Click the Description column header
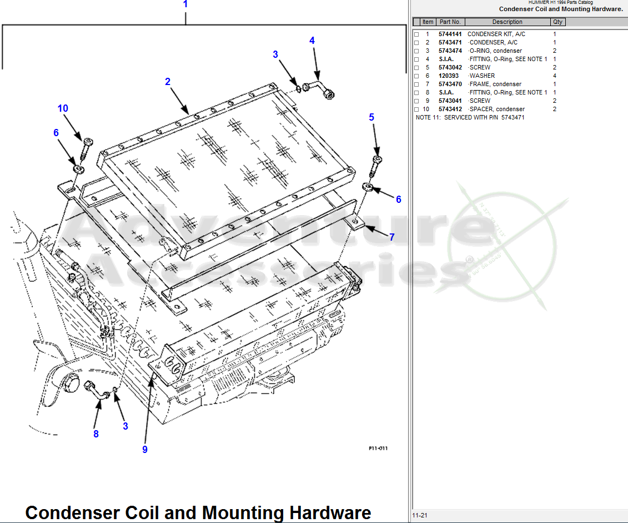628x523 pixels. (508, 22)
